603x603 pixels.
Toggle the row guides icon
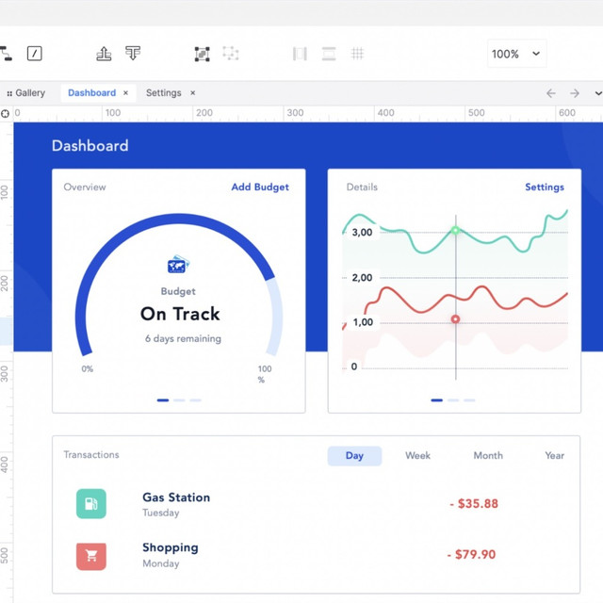click(x=329, y=54)
